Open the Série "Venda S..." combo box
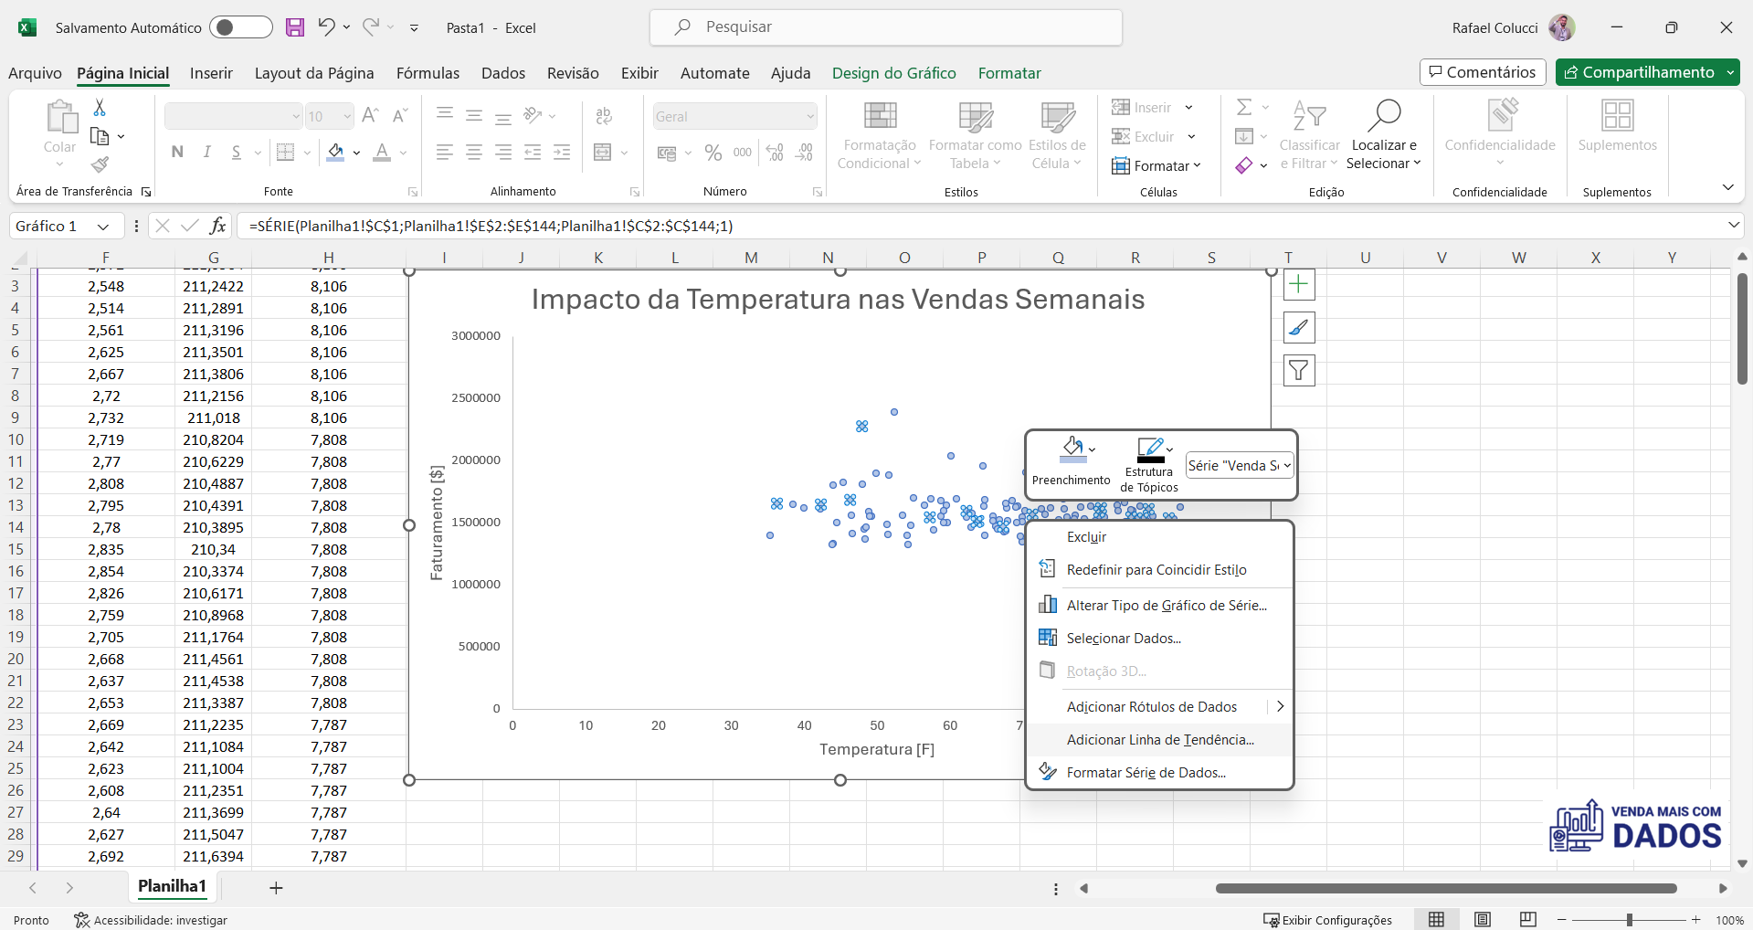1753x930 pixels. click(1239, 465)
